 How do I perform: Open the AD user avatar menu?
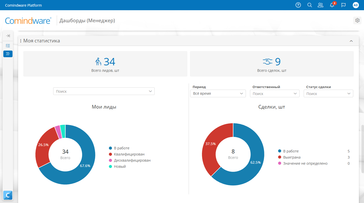(x=356, y=5)
